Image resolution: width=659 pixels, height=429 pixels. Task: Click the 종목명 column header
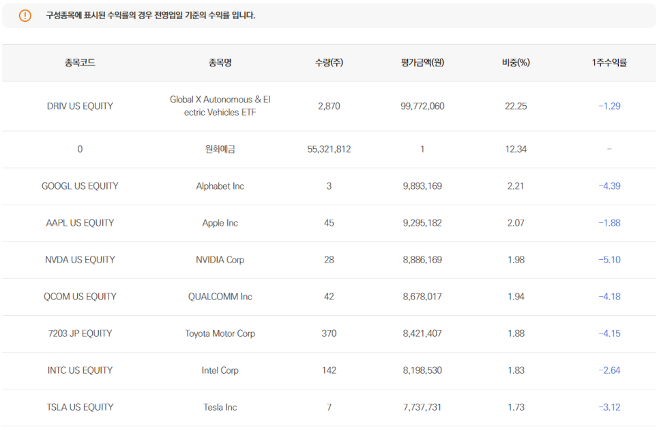[220, 63]
